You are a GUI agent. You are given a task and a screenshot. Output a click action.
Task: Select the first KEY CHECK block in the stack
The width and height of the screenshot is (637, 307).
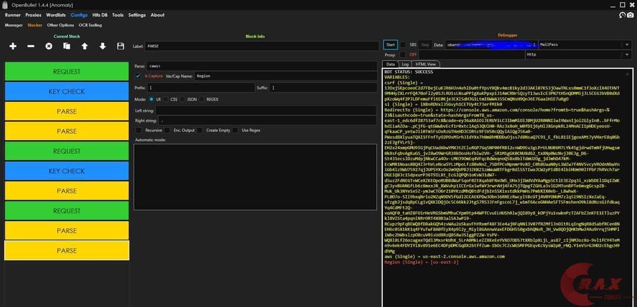coord(67,92)
